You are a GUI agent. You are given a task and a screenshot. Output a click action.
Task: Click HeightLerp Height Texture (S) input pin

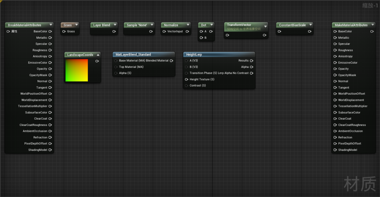pyautogui.click(x=186, y=79)
